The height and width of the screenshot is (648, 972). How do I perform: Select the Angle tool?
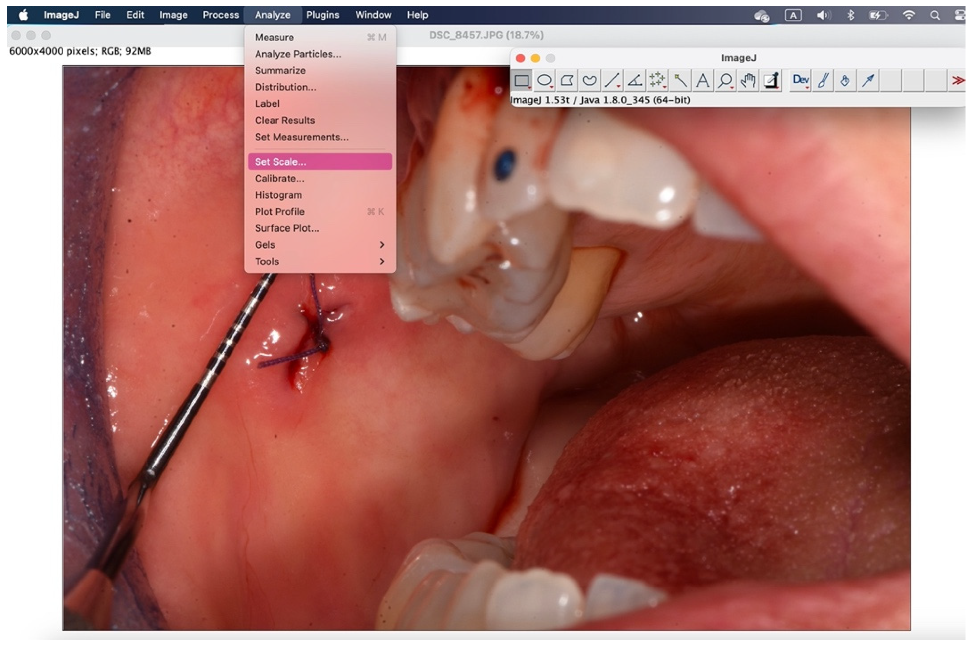click(635, 80)
